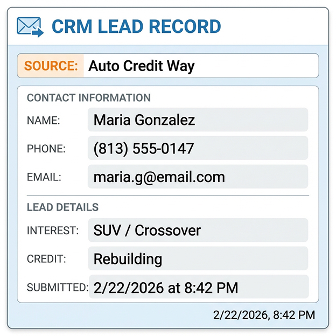Click the envelope with arrow icon
Screen dimensions: 336x336
30,26
